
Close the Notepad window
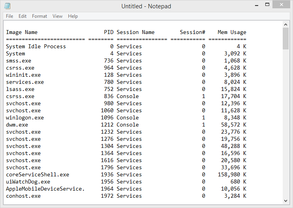point(281,5)
